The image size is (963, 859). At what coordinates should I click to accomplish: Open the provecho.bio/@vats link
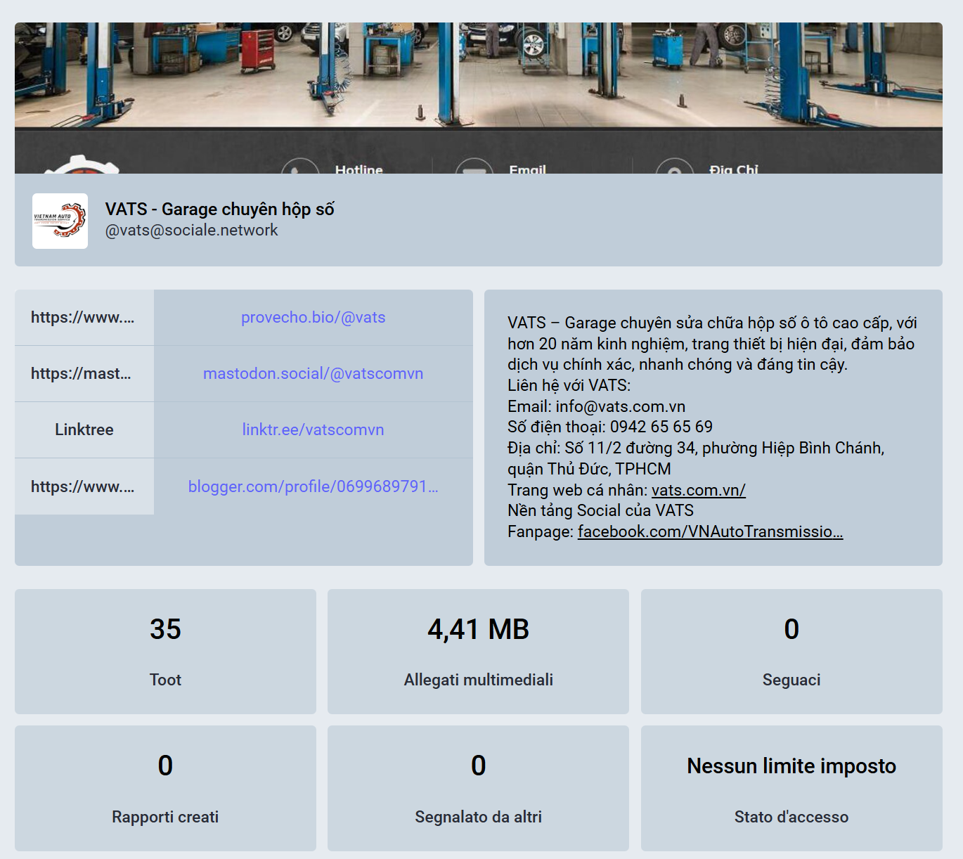pos(313,318)
